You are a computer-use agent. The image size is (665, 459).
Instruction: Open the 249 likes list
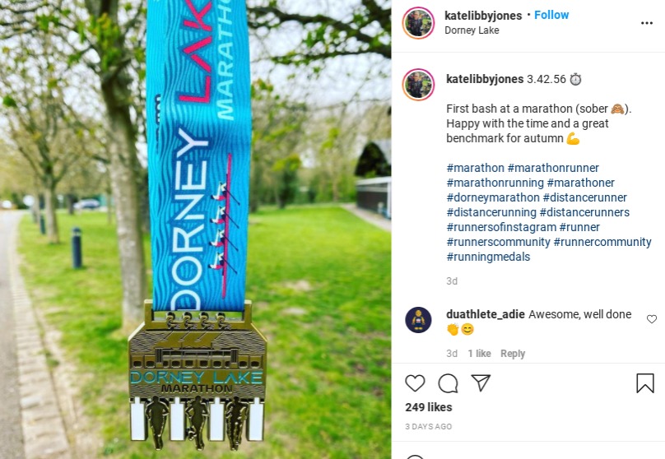point(428,407)
